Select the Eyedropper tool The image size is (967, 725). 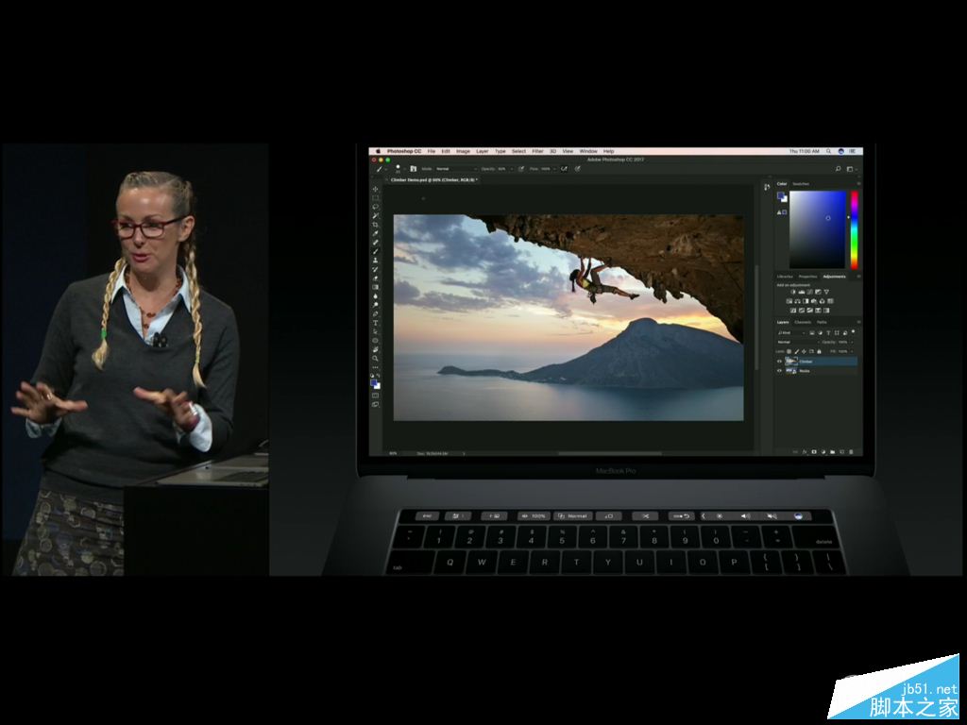(375, 234)
